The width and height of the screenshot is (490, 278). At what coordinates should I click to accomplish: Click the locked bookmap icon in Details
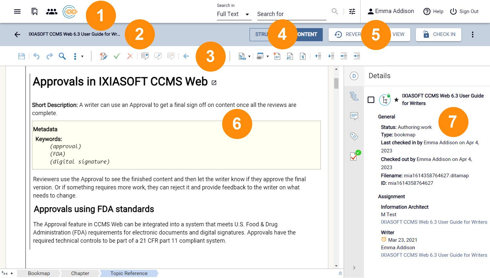coord(385,99)
